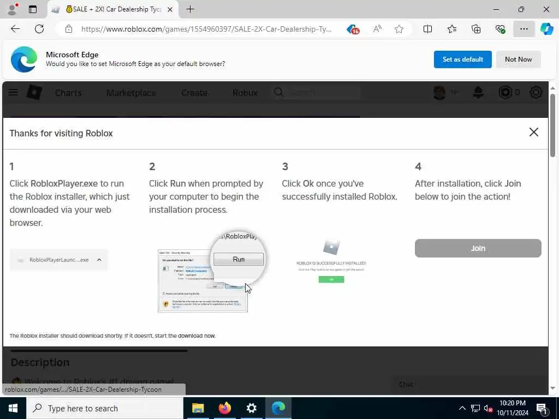
Task: Open Firefox from the taskbar
Action: (224, 408)
